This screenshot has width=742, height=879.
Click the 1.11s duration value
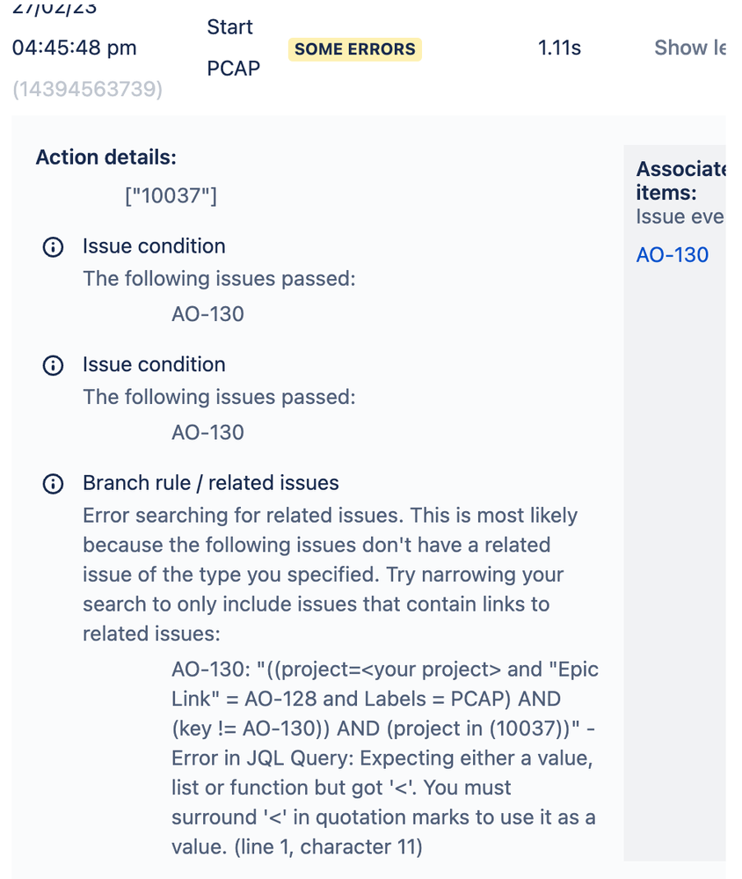pyautogui.click(x=559, y=48)
